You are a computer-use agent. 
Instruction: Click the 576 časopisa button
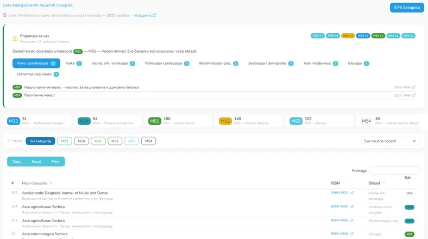tap(407, 8)
